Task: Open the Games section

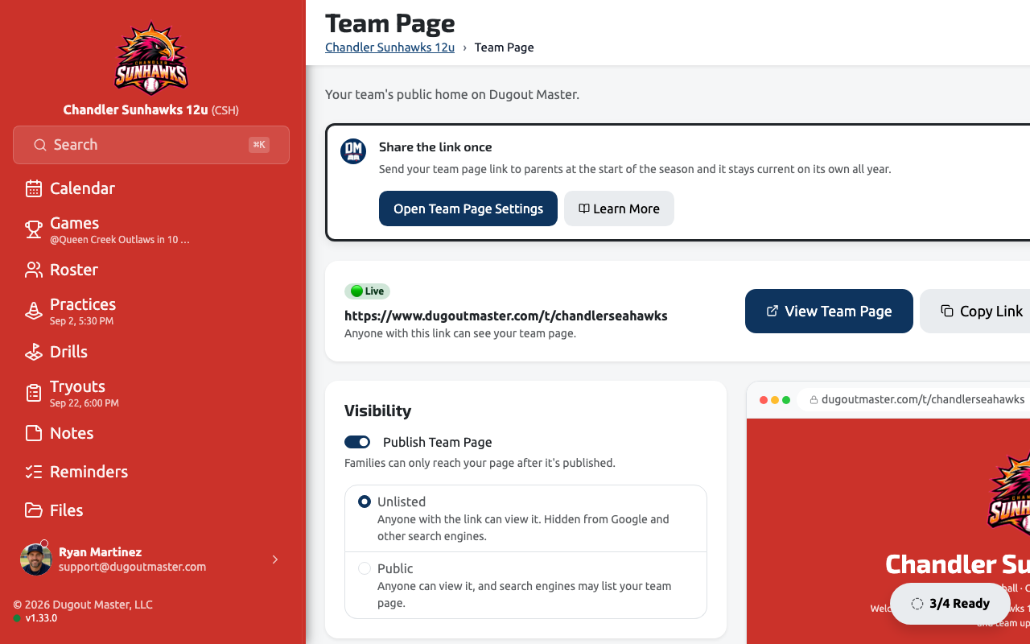Action: [x=151, y=229]
